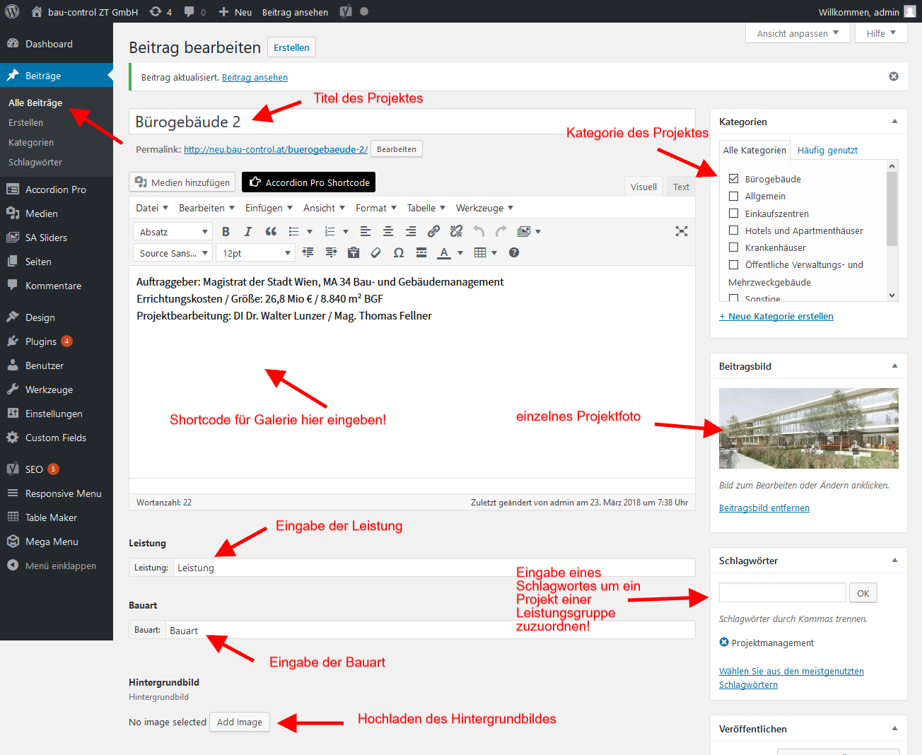Insert a special character with the omega icon
Viewport: 922px width, 755px height.
tap(399, 252)
